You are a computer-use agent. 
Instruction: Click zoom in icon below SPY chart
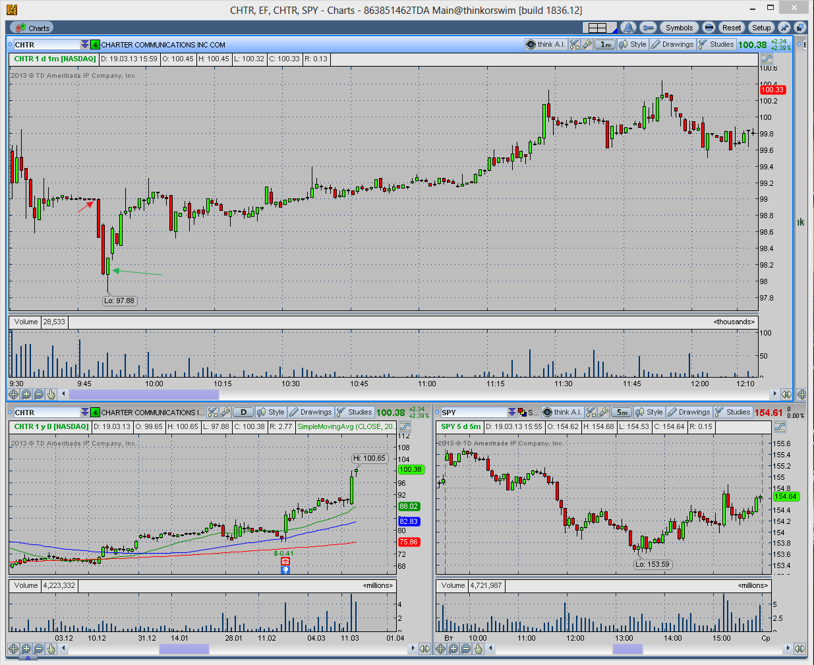point(453,649)
